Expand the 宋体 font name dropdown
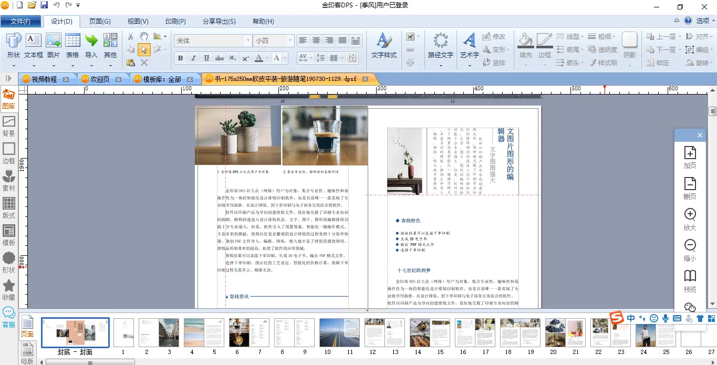Viewport: 717px width, 365px height. pyautogui.click(x=248, y=40)
